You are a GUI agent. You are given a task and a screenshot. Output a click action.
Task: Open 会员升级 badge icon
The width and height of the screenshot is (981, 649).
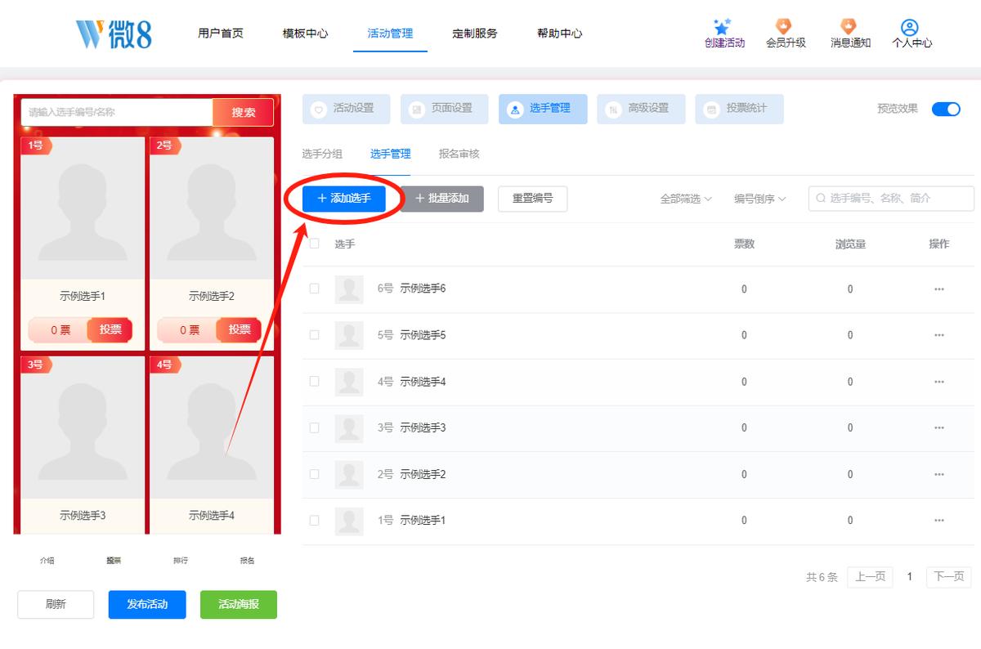pyautogui.click(x=783, y=27)
